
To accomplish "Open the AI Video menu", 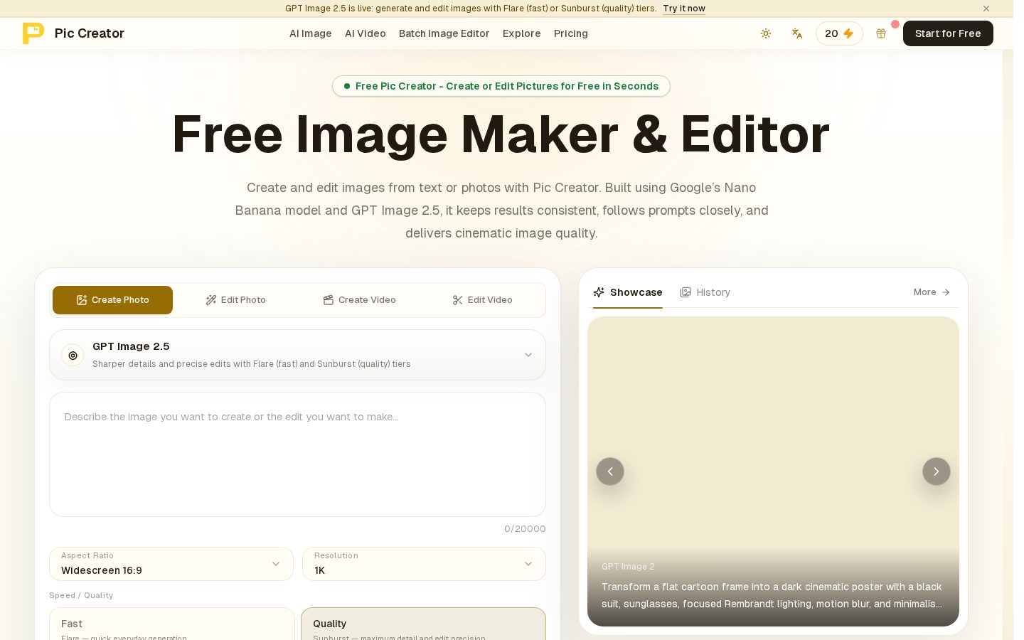I will 366,33.
